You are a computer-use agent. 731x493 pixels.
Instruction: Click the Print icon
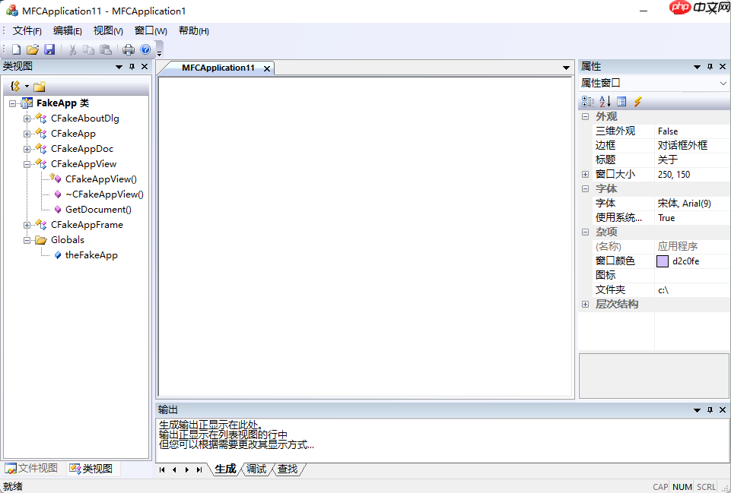coord(128,49)
